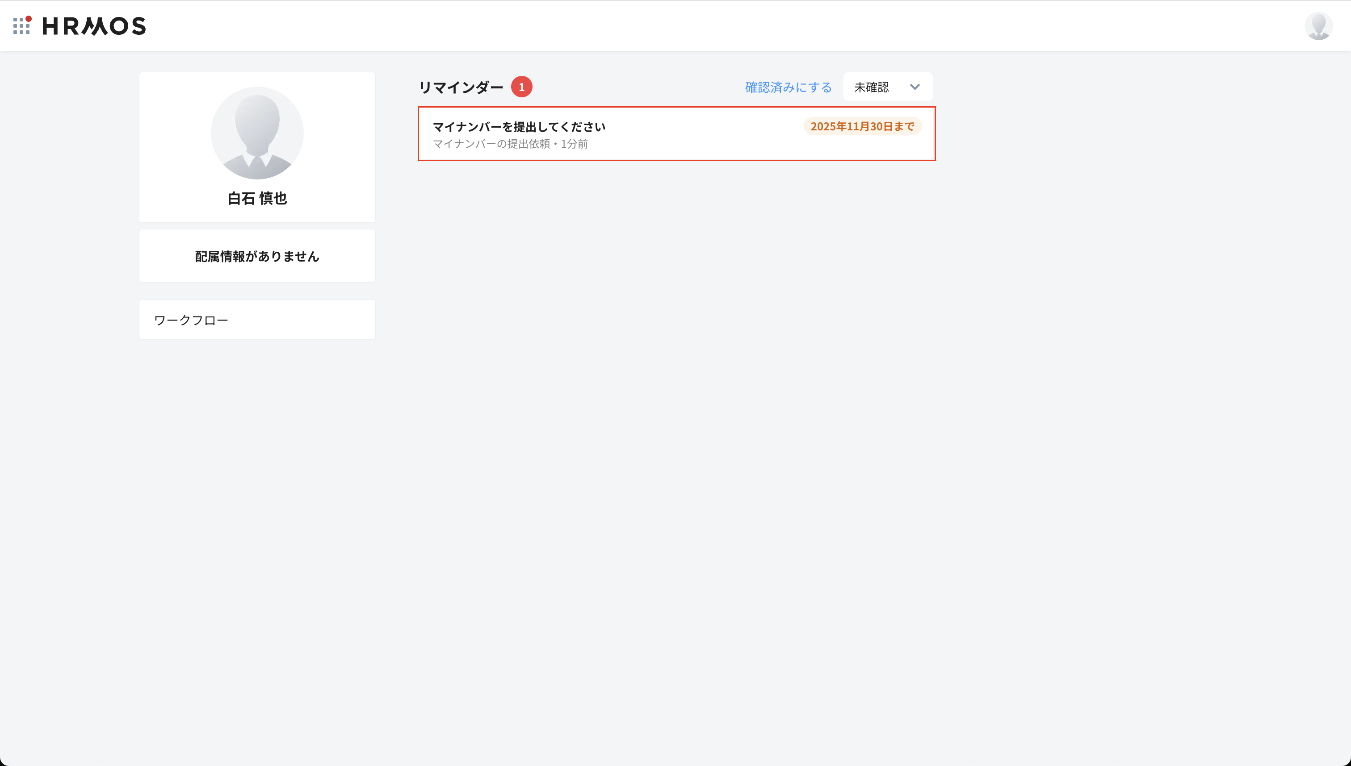Click the red notification dot on app grid

coord(29,18)
